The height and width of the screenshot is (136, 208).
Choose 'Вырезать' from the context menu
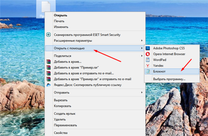click(95, 100)
